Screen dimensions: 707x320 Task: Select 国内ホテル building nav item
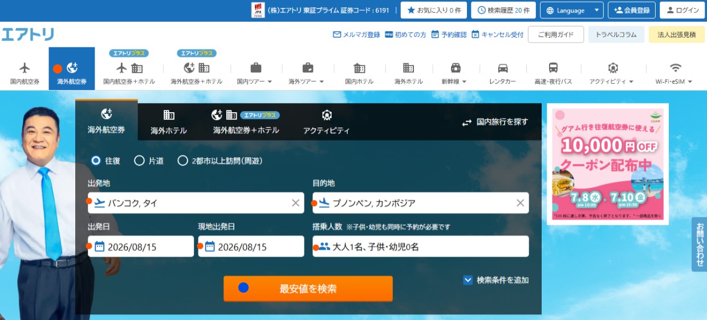[x=359, y=73]
